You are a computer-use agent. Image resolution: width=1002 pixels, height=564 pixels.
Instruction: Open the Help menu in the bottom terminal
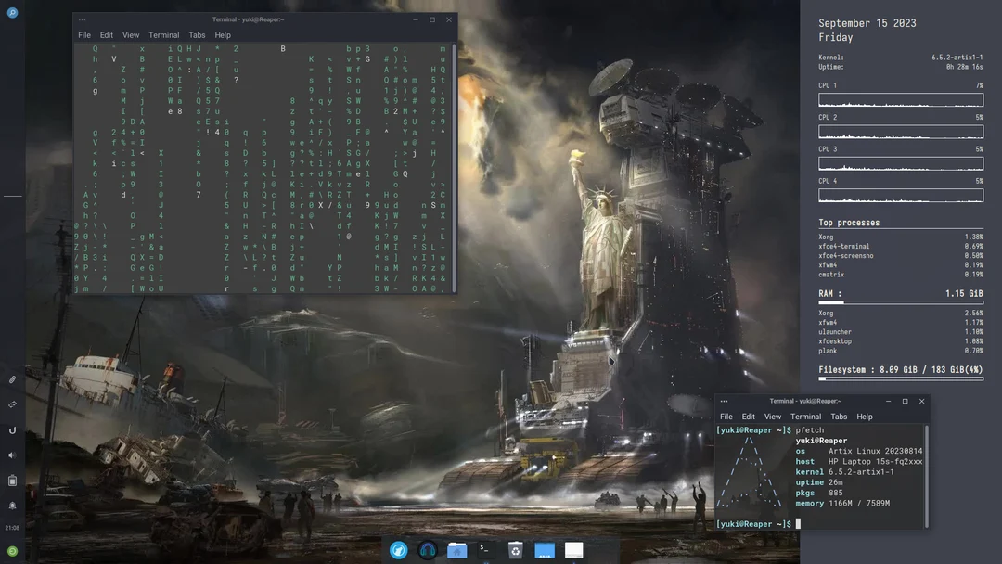point(865,417)
